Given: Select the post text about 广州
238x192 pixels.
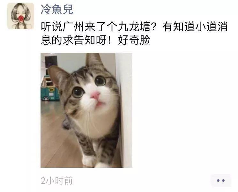Looking at the screenshot, I should [134, 33].
